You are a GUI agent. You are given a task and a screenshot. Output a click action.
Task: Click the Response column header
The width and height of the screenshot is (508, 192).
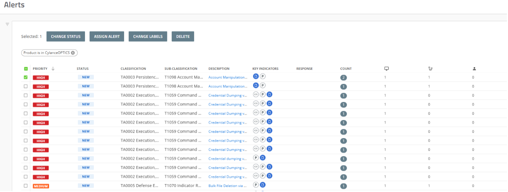coord(304,69)
